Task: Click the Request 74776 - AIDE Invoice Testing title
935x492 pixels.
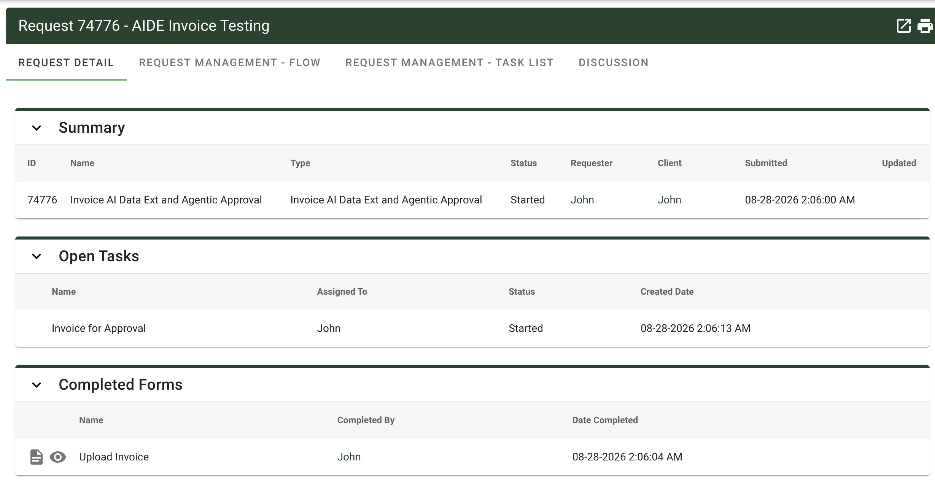Action: pyautogui.click(x=144, y=26)
